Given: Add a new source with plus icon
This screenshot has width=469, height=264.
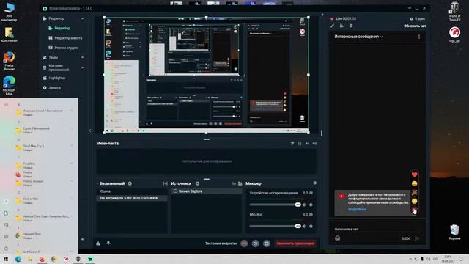Looking at the screenshot, I should [197, 183].
